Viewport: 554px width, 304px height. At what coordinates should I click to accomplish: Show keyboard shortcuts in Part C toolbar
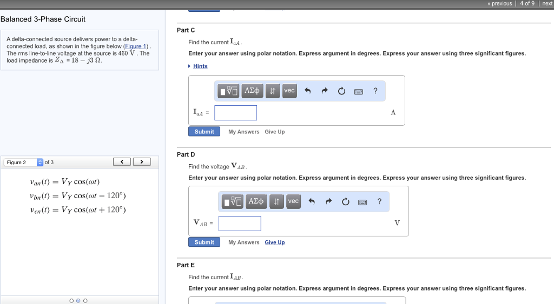click(x=358, y=91)
